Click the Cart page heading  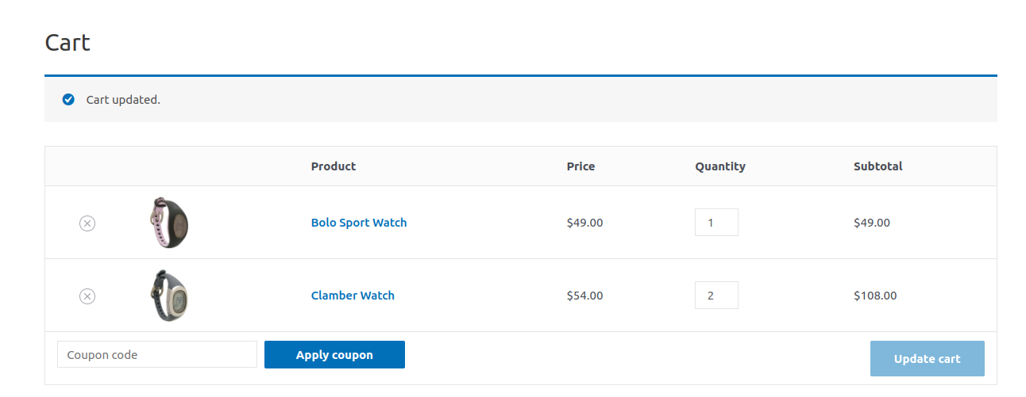tap(67, 43)
